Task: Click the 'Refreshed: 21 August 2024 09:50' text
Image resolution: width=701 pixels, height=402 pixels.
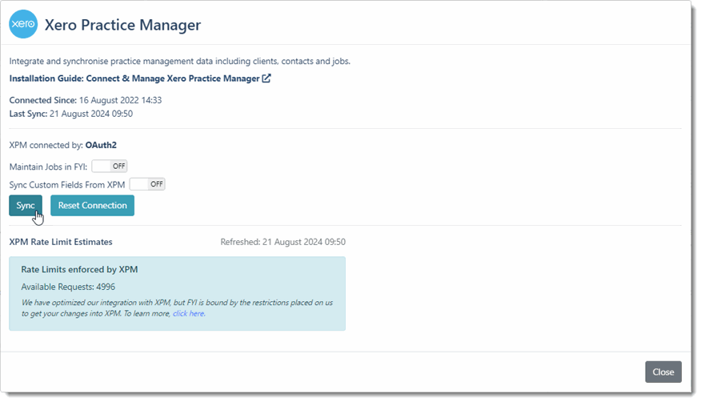Action: pyautogui.click(x=283, y=242)
